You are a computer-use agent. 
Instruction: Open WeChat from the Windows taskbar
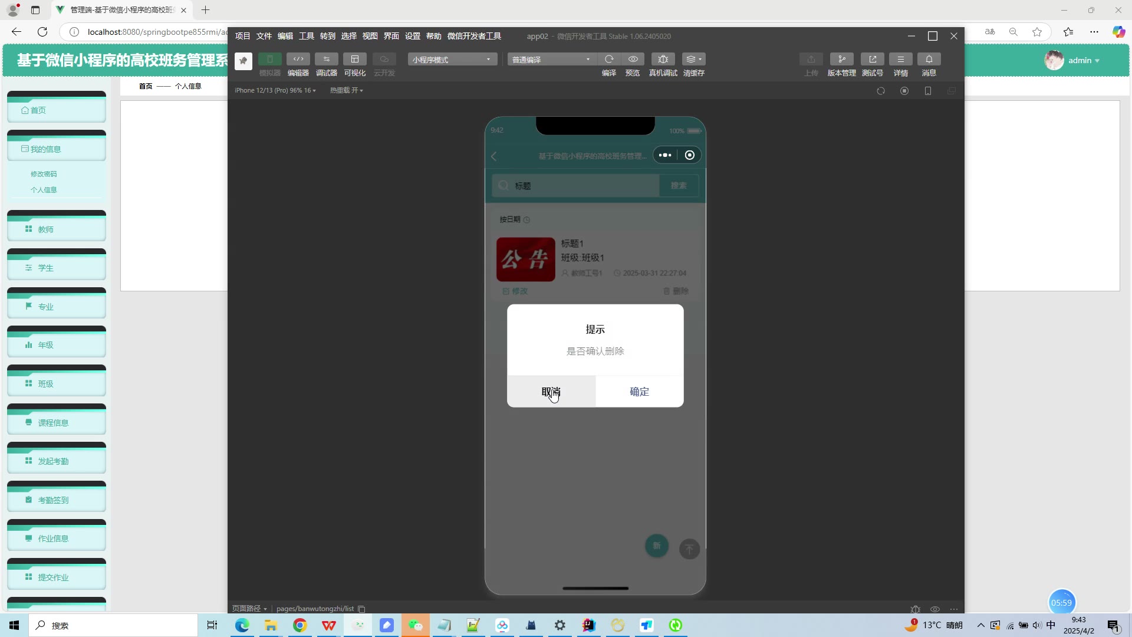click(x=416, y=625)
